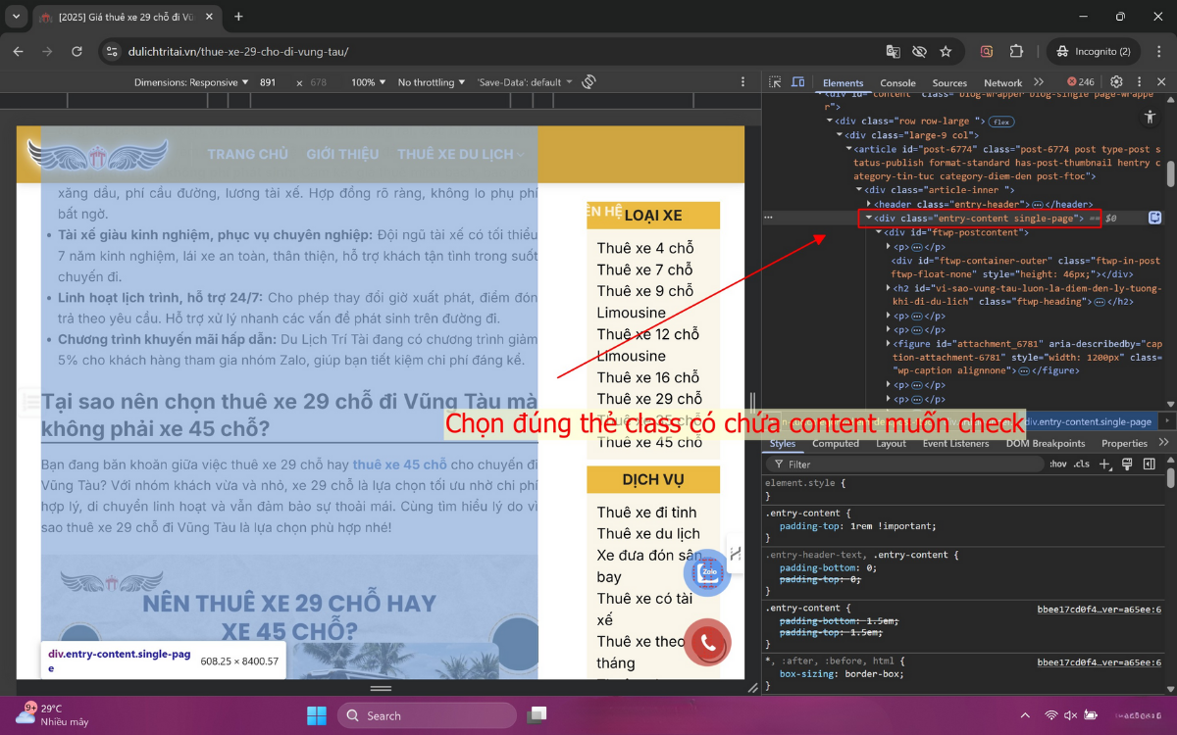
Task: Switch to the Console tab
Action: coord(898,83)
